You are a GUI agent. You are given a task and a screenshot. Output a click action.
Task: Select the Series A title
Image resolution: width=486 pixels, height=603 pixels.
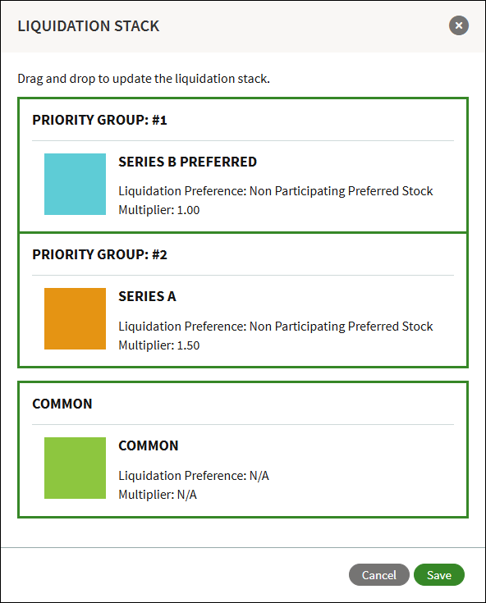click(x=148, y=296)
